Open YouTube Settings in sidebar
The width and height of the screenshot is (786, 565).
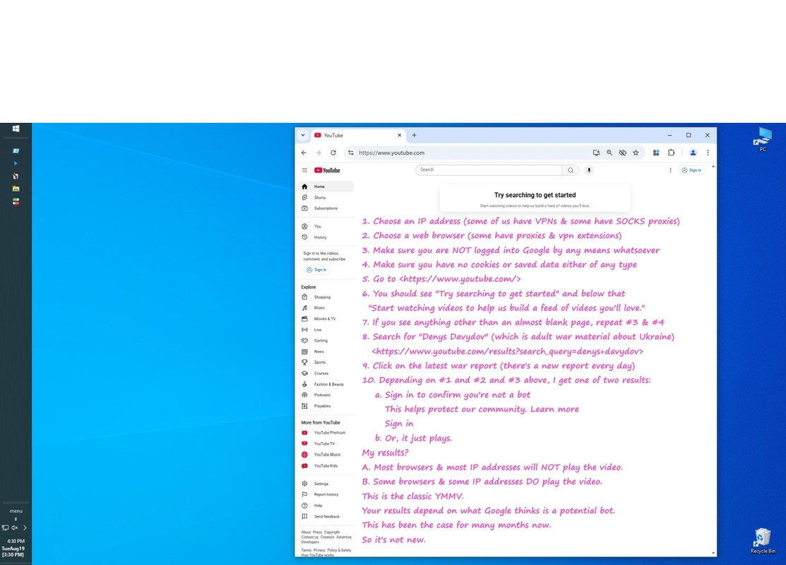pos(326,484)
